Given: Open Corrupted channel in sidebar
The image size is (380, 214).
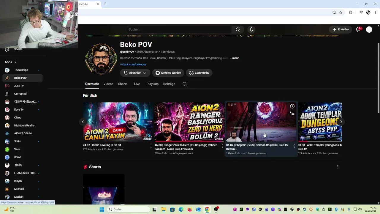Looking at the screenshot, I should (23, 94).
